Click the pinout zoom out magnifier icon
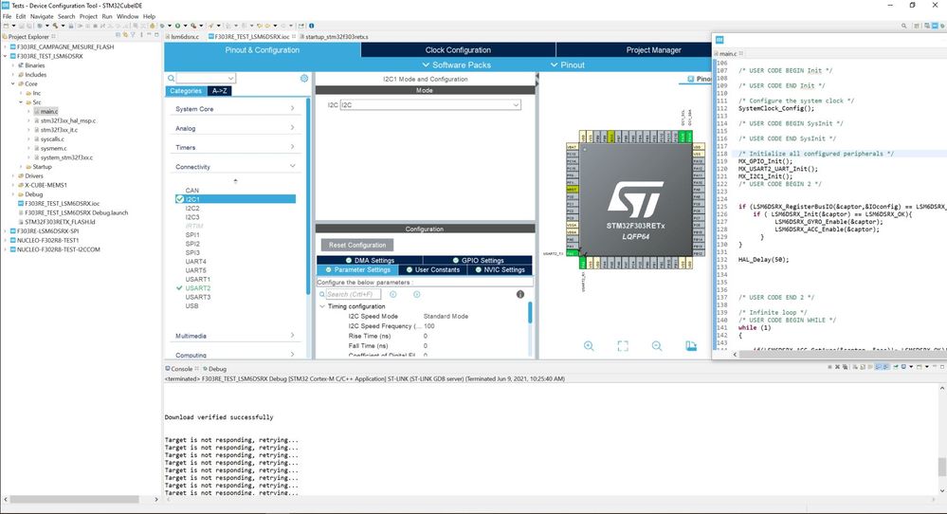 (x=657, y=346)
